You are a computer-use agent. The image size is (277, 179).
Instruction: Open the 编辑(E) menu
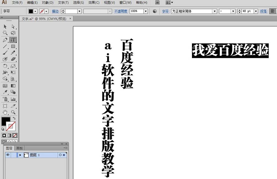click(x=32, y=3)
